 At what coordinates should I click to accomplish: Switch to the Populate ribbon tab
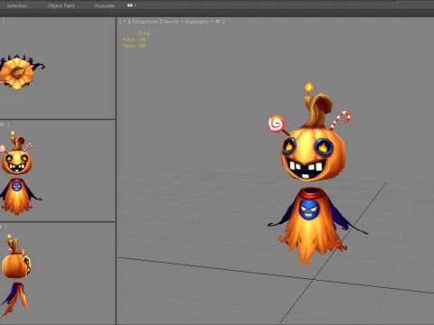105,5
